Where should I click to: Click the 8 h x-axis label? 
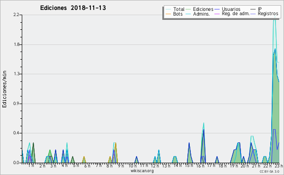[109, 166]
